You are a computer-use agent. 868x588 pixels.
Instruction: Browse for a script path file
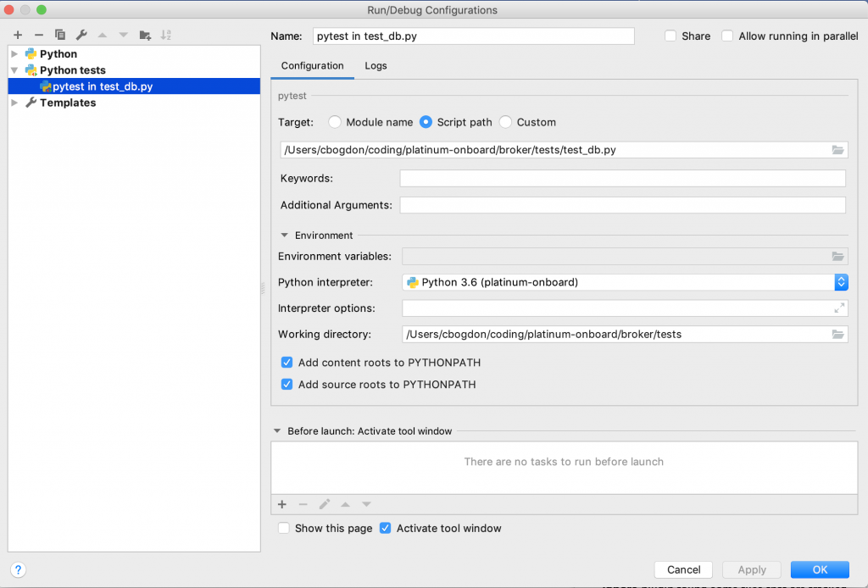[x=838, y=150]
